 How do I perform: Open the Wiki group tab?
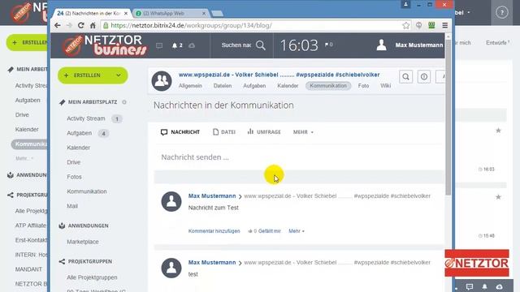point(385,86)
